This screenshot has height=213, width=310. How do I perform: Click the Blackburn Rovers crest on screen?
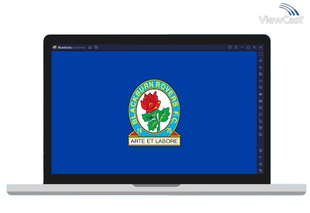tap(154, 113)
